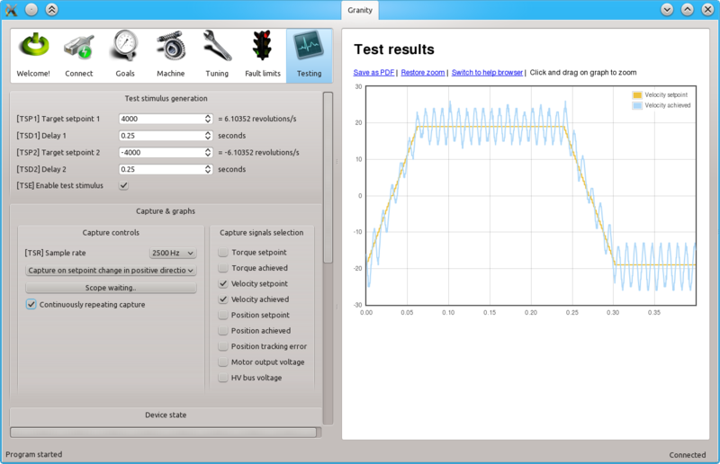Click TSP2 Target setpoint 2 spinner arrows

(x=208, y=152)
